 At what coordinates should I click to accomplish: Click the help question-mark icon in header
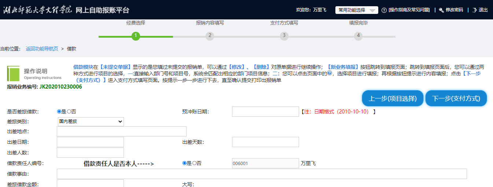coord(384,10)
